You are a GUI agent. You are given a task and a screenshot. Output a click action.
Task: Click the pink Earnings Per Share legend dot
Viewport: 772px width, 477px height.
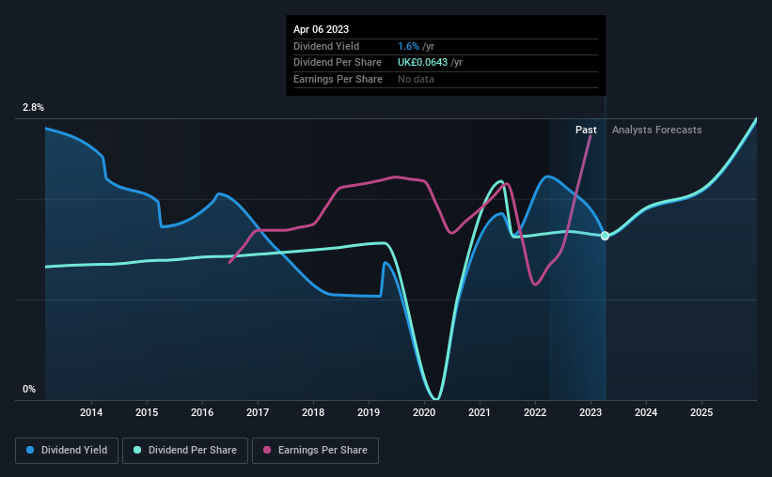point(267,450)
